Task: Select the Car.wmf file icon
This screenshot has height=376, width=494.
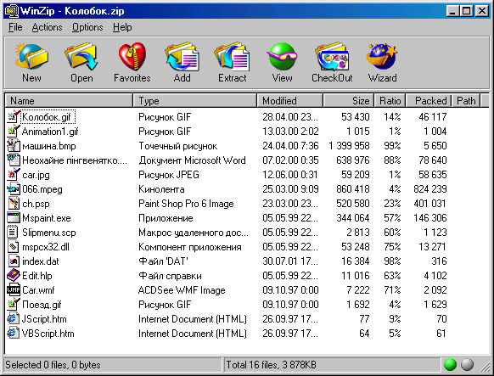Action: tap(14, 290)
